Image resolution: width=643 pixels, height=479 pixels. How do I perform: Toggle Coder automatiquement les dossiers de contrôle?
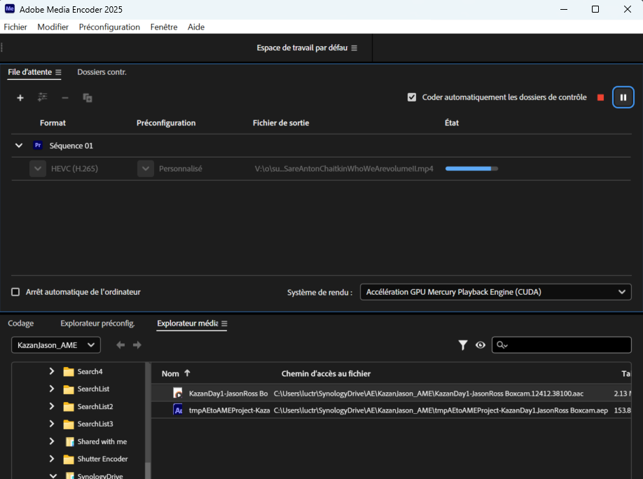tap(412, 97)
